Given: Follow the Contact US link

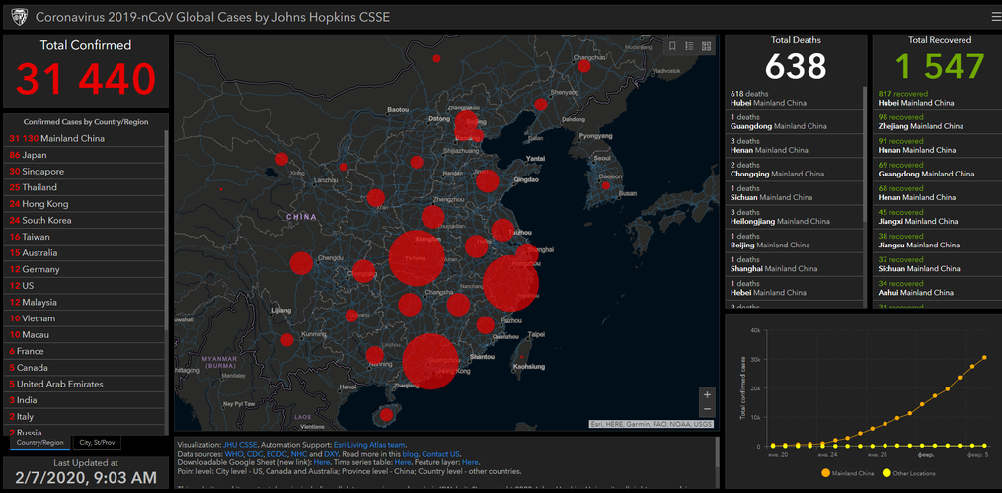Looking at the screenshot, I should click(x=441, y=454).
